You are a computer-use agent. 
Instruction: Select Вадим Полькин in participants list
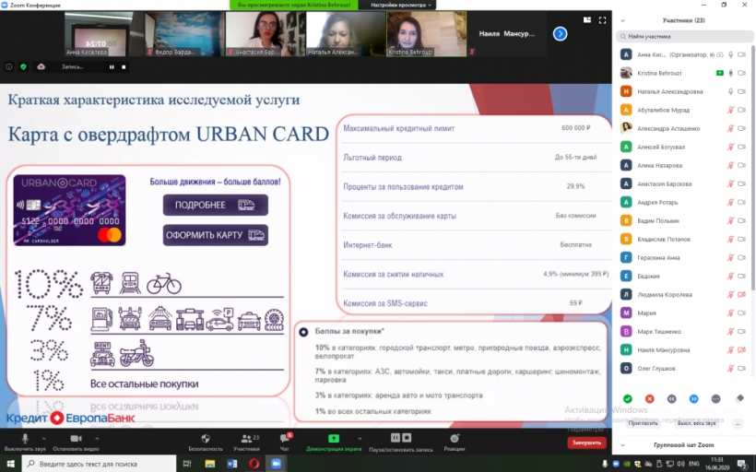point(683,221)
